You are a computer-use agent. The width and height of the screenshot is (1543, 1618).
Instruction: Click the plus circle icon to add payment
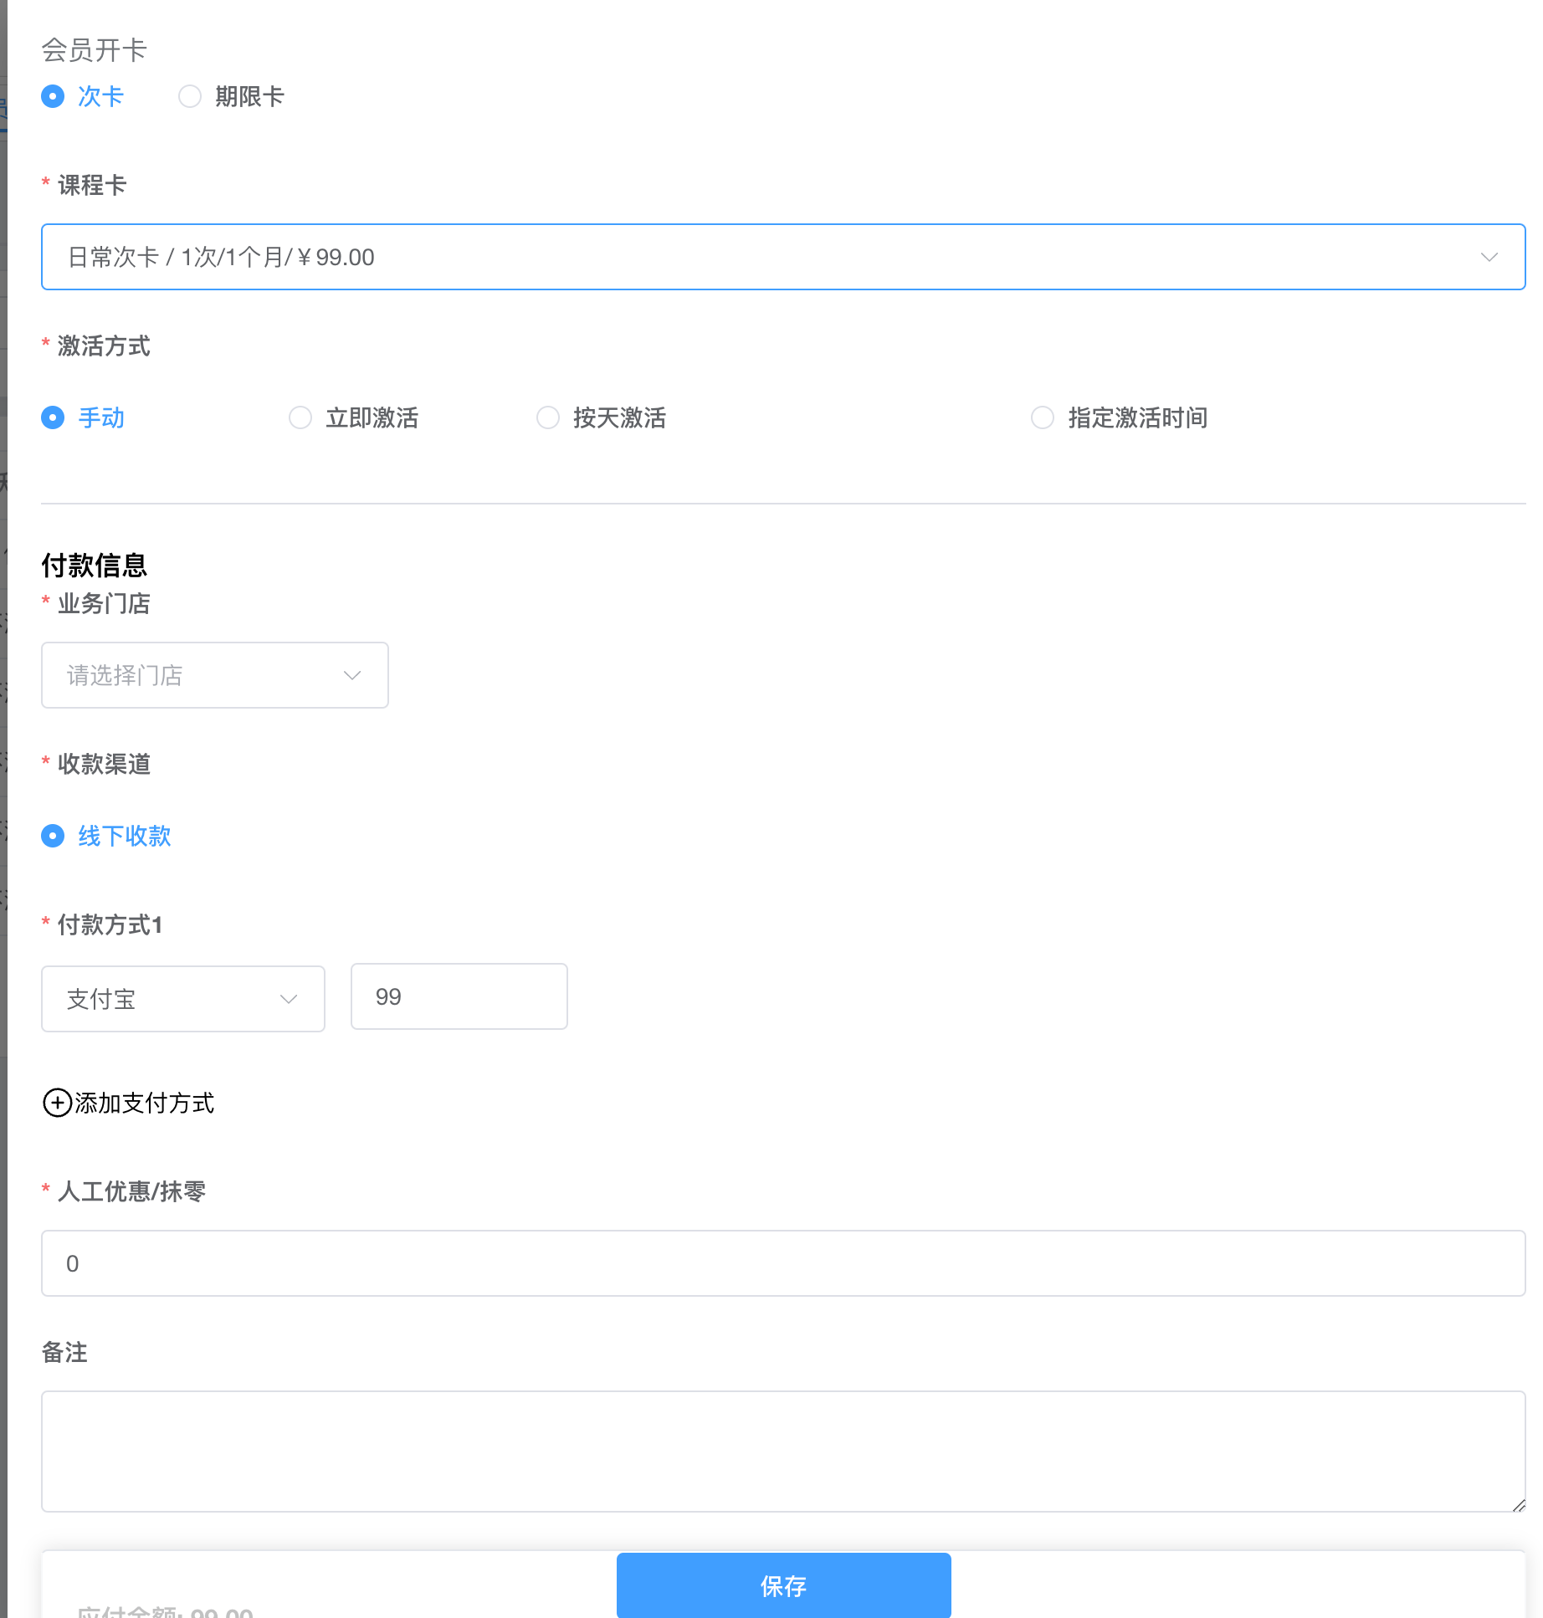(x=57, y=1103)
